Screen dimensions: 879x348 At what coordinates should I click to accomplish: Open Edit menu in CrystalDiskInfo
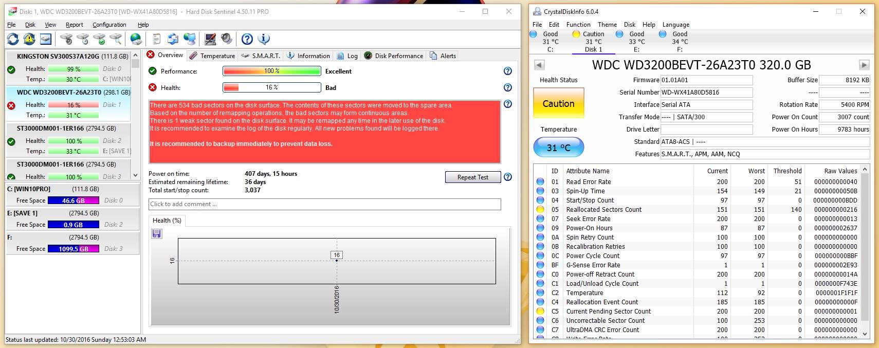[x=554, y=25]
